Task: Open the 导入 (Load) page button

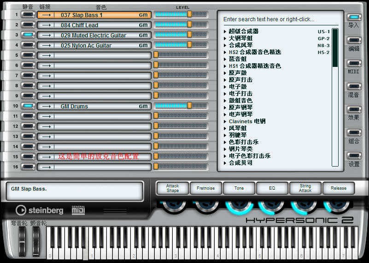Action: click(354, 18)
